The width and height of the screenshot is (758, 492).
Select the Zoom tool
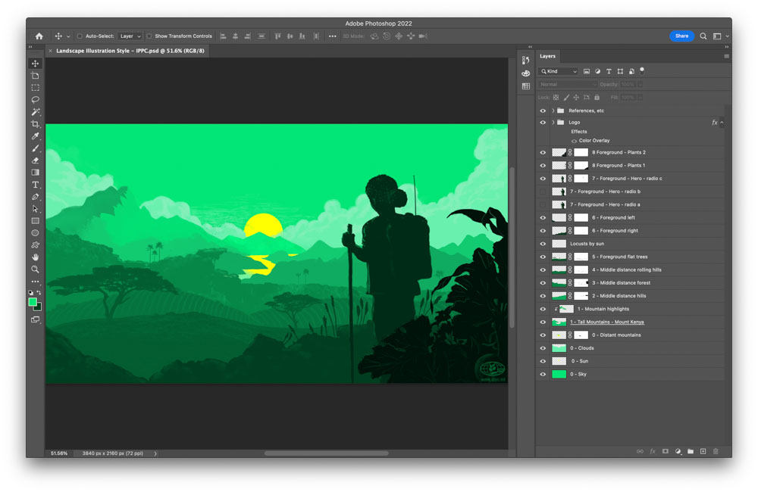tap(35, 269)
